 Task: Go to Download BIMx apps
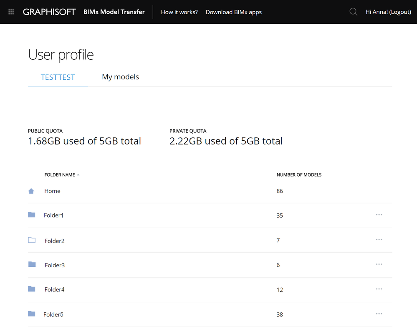(x=234, y=12)
